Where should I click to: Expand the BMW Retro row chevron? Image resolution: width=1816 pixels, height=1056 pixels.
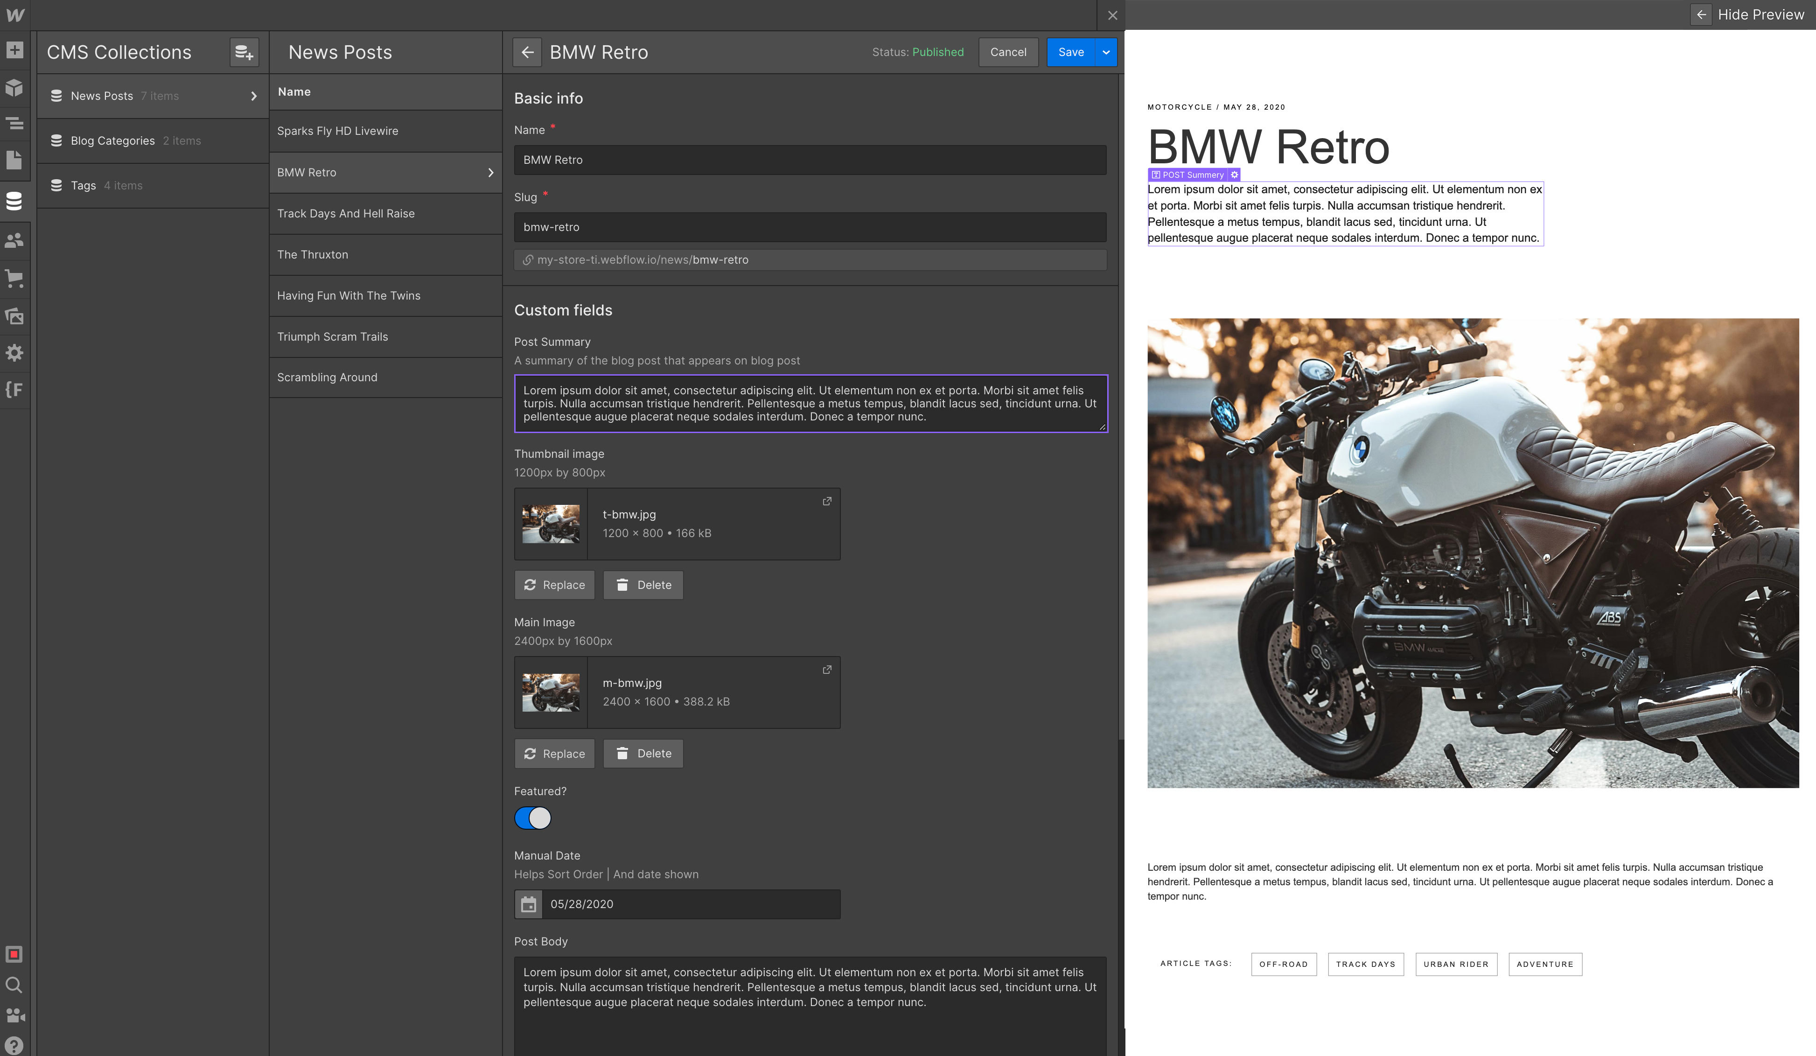[491, 173]
